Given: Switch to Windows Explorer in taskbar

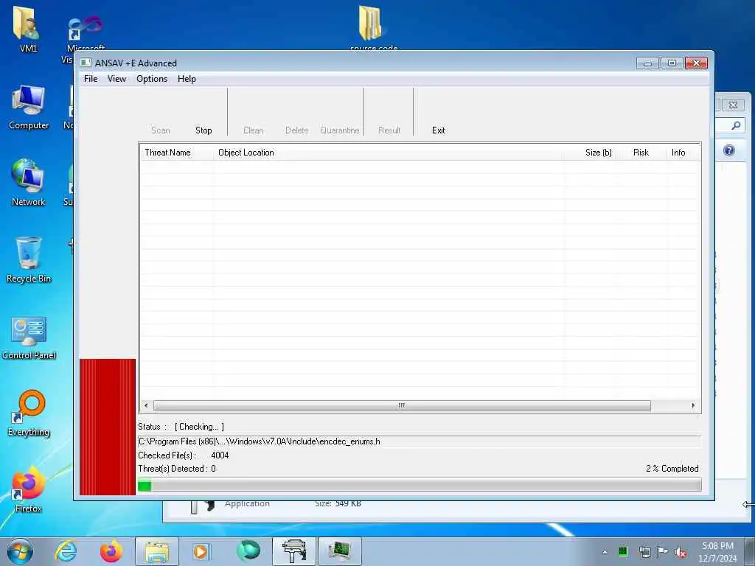Looking at the screenshot, I should (157, 551).
